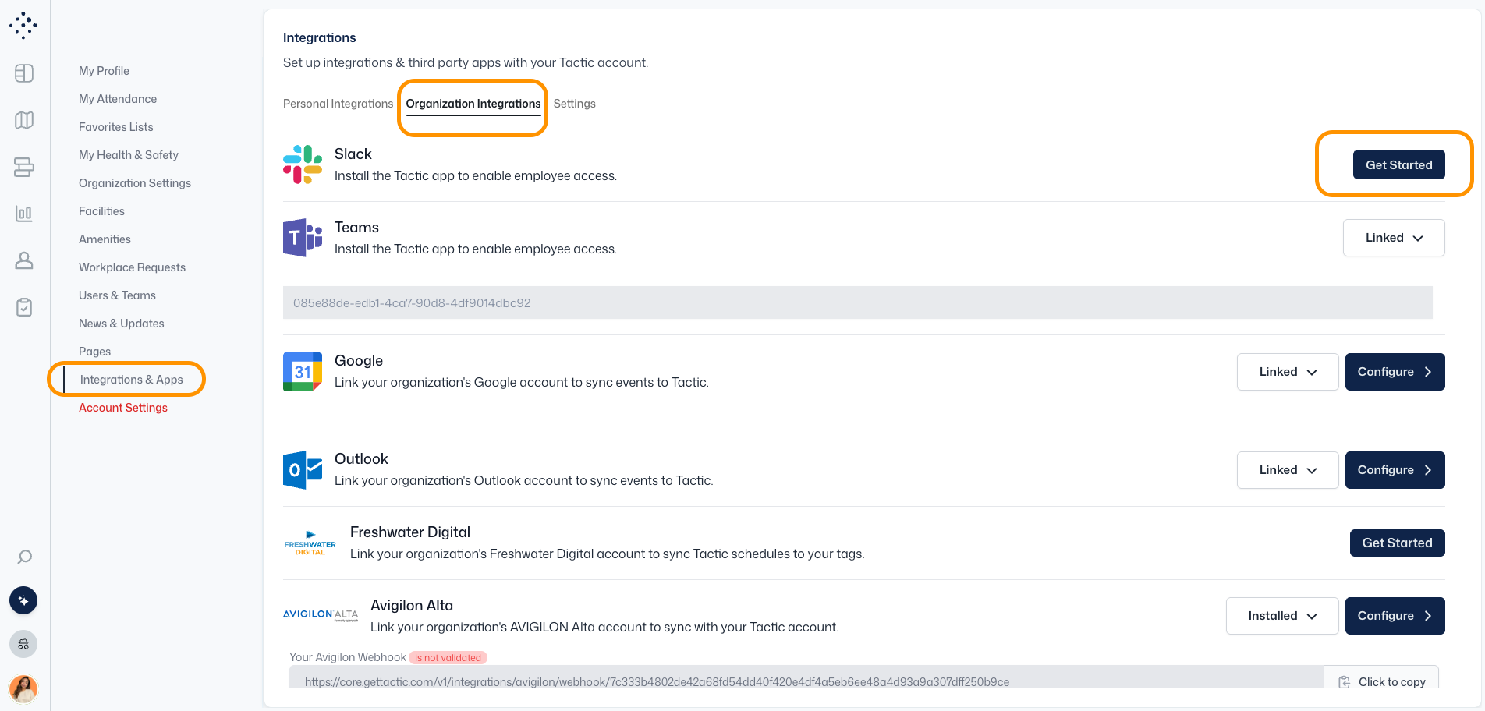Click Get Started for Slack
Viewport: 1485px width, 711px height.
1398,164
